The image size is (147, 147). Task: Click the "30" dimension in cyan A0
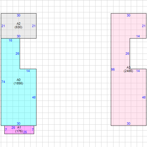tap(19, 123)
